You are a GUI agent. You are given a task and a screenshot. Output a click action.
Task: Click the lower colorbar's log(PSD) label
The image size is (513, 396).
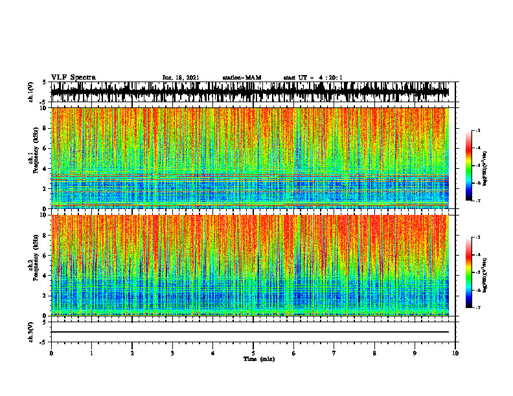coord(484,274)
